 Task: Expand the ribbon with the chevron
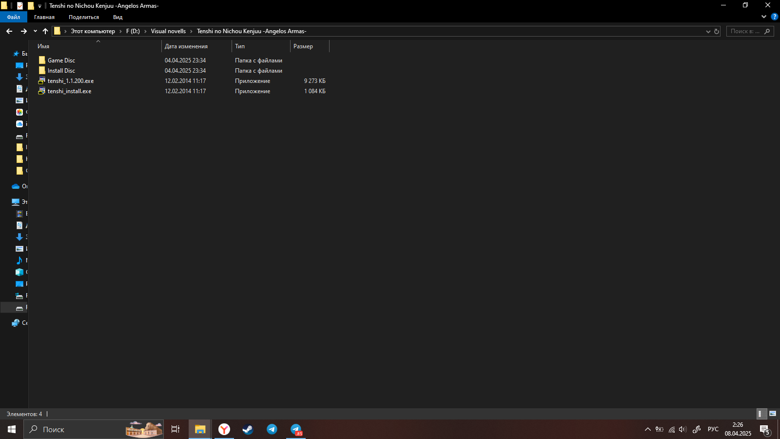pyautogui.click(x=764, y=17)
